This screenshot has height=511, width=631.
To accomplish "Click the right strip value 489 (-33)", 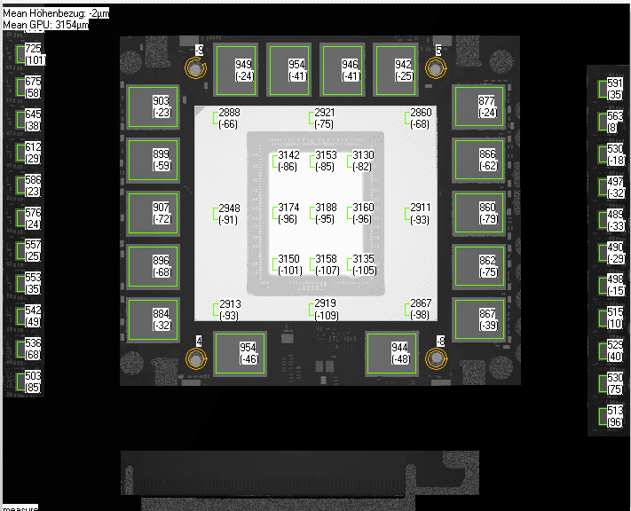I will (x=616, y=220).
